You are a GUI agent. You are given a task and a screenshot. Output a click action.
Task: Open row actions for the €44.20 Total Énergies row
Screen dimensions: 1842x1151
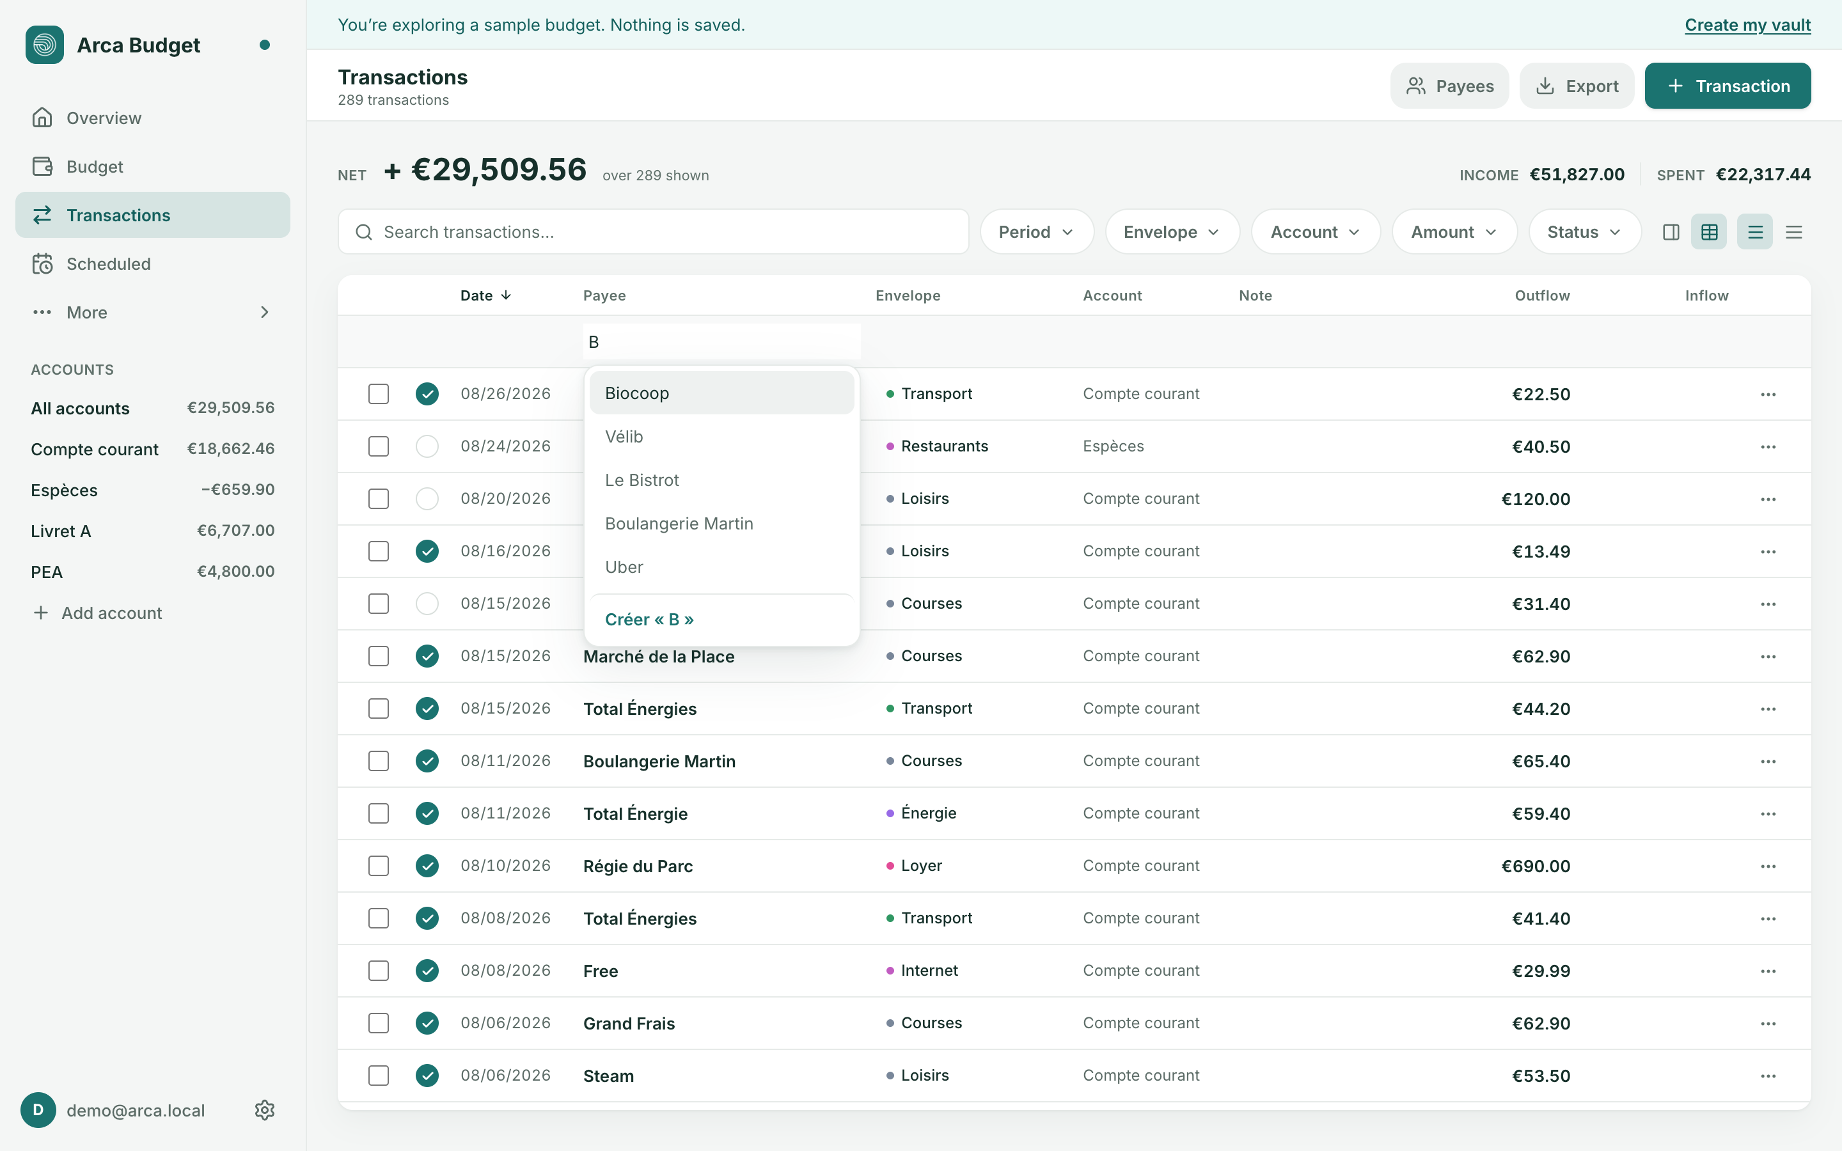[1768, 709]
